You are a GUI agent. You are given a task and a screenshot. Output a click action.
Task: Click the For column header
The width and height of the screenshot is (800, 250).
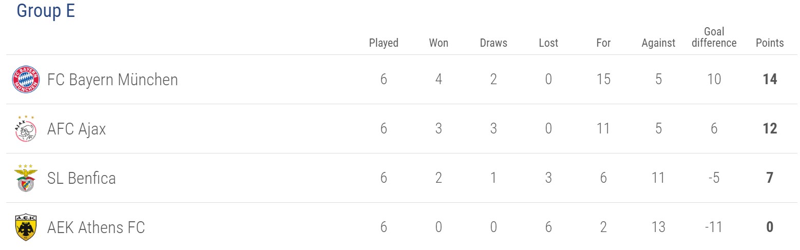pyautogui.click(x=603, y=43)
